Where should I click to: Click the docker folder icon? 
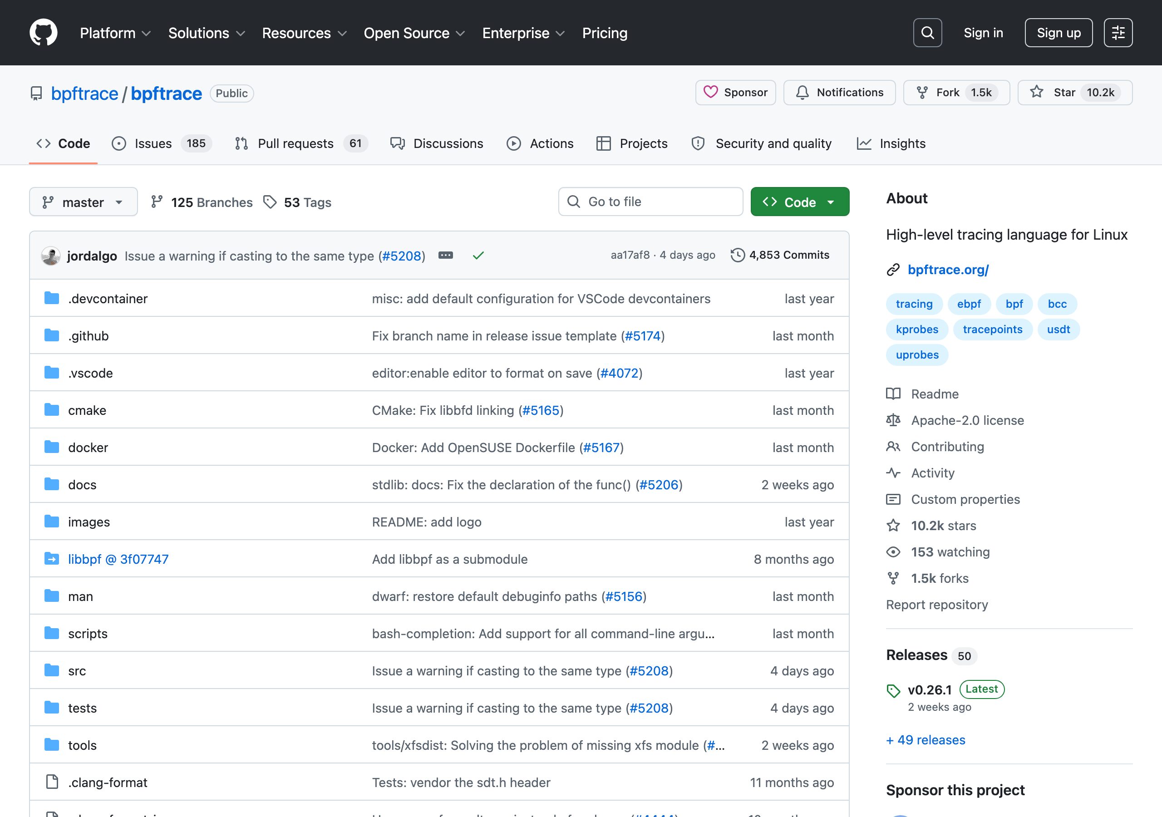(52, 447)
